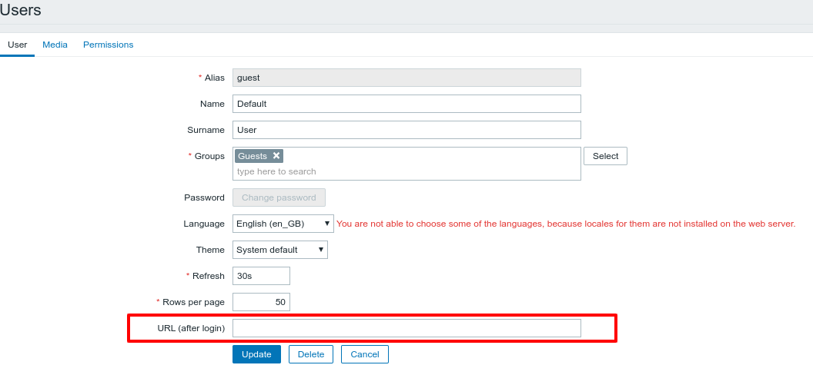The height and width of the screenshot is (375, 813).
Task: Cancel editing the user
Action: pyautogui.click(x=365, y=354)
